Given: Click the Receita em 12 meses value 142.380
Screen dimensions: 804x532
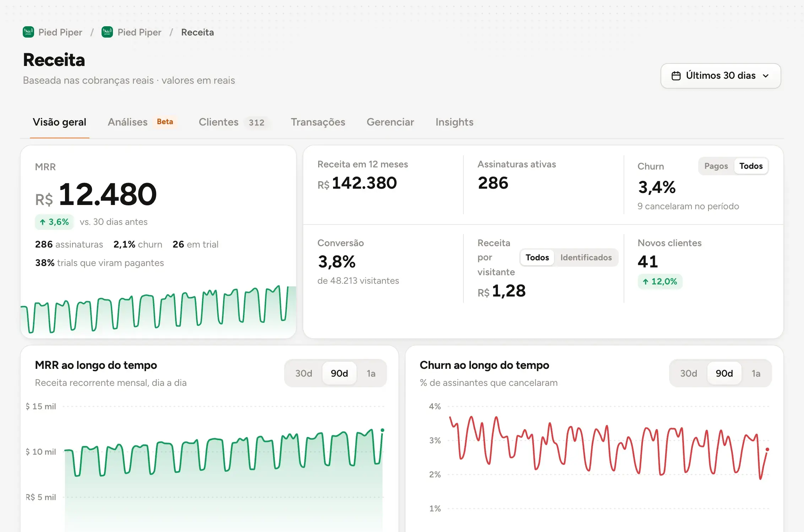Looking at the screenshot, I should click(364, 183).
